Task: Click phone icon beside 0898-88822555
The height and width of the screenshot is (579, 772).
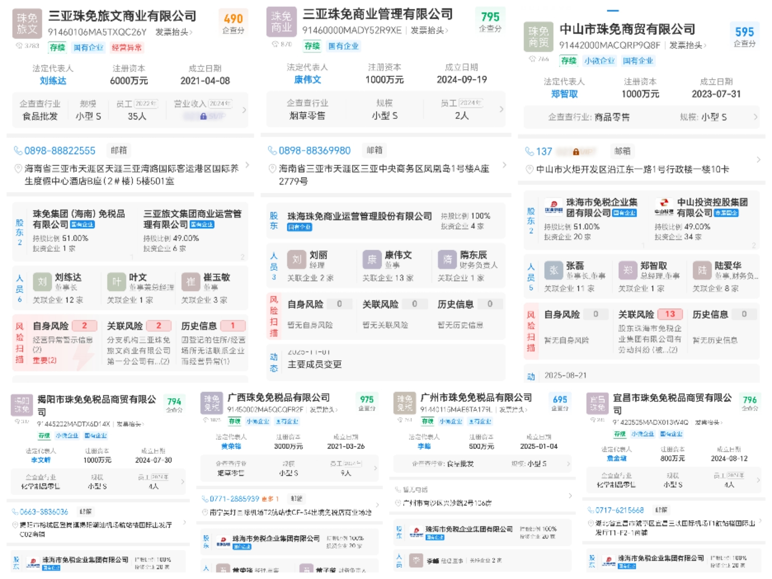Action: 18,151
